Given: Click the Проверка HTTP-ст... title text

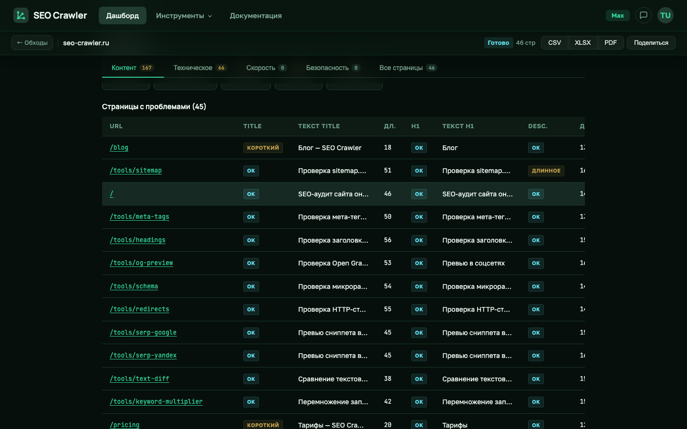Looking at the screenshot, I should click(332, 309).
